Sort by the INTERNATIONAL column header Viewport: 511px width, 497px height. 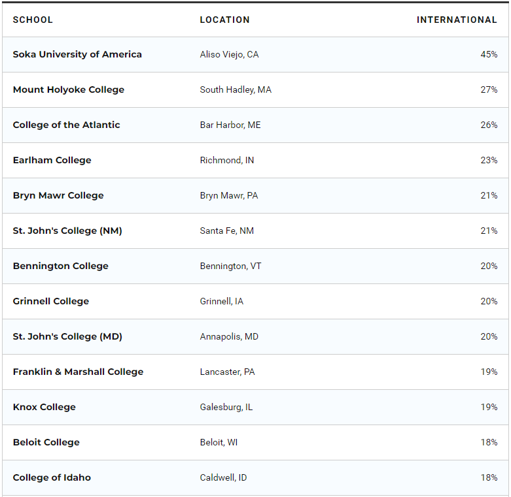click(457, 20)
